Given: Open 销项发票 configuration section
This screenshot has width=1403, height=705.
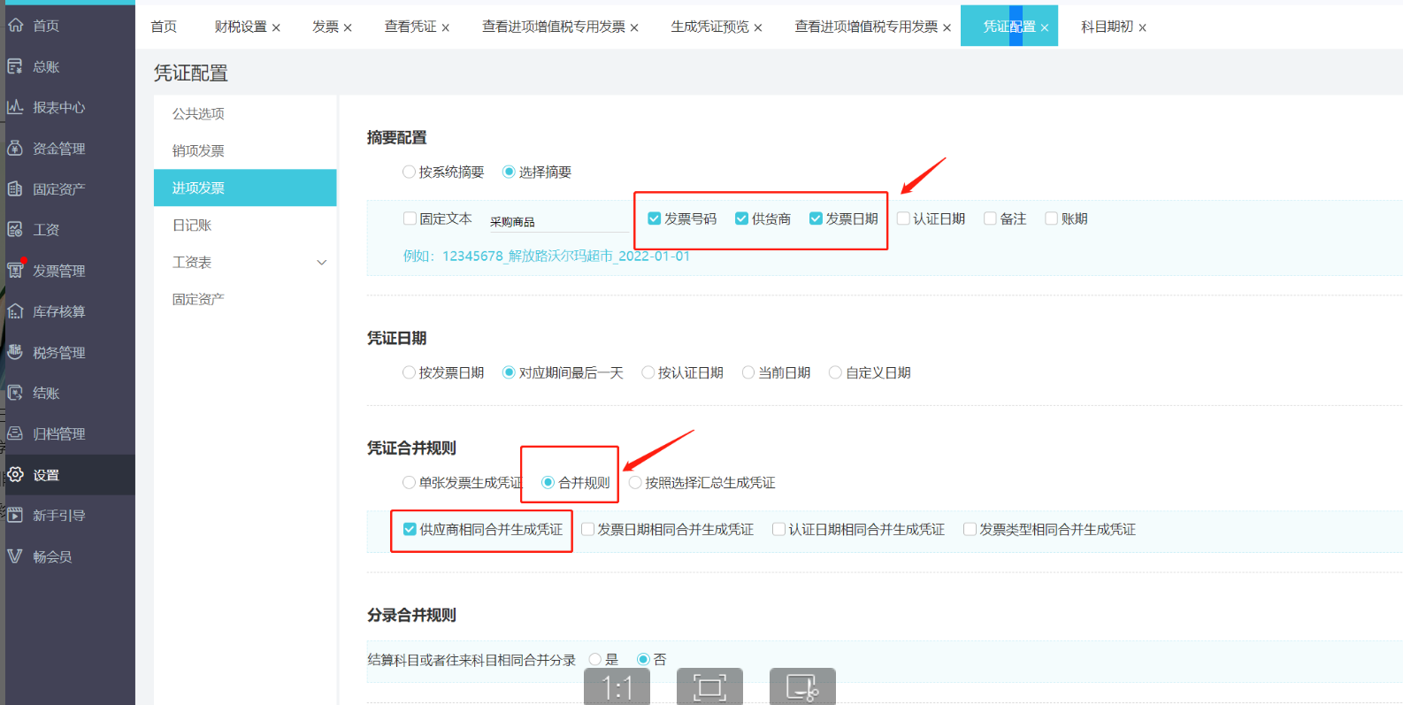Looking at the screenshot, I should 198,150.
